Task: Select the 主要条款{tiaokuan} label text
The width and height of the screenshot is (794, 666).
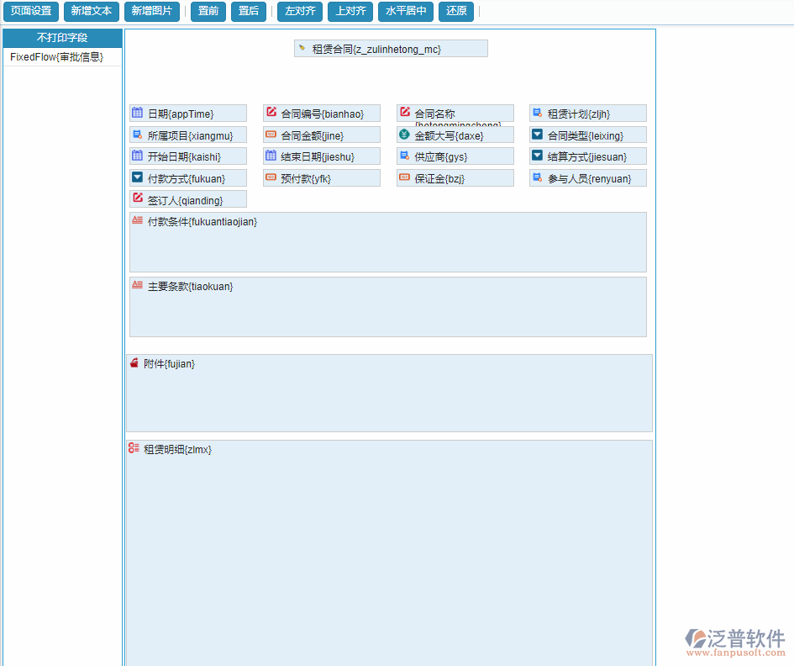Action: click(x=191, y=287)
